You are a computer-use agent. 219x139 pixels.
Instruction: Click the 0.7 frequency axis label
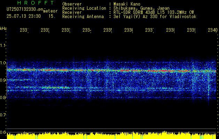coord(3,115)
